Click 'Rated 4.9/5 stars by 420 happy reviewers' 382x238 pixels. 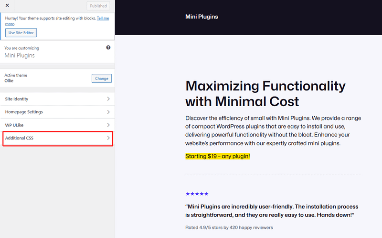pos(229,228)
